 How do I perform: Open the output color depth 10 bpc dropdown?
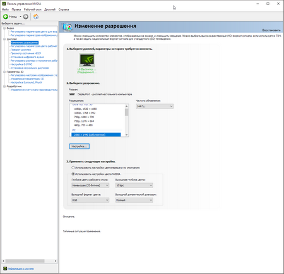[x=134, y=186]
